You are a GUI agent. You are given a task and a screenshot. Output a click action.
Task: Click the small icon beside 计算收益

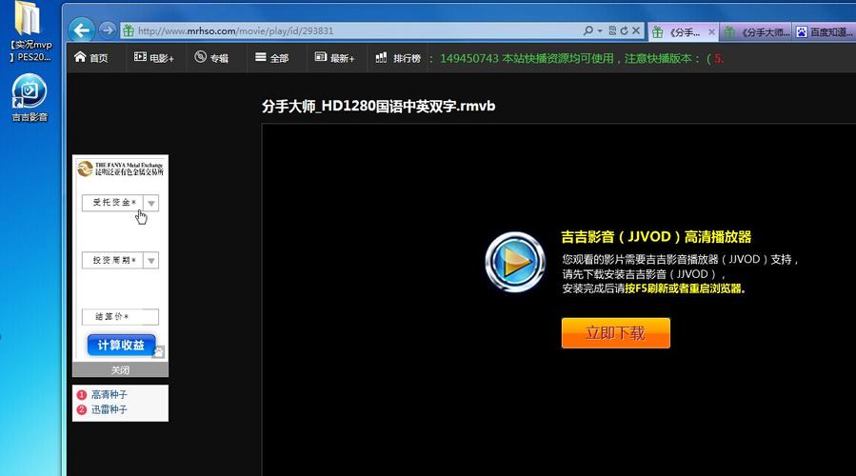click(159, 352)
